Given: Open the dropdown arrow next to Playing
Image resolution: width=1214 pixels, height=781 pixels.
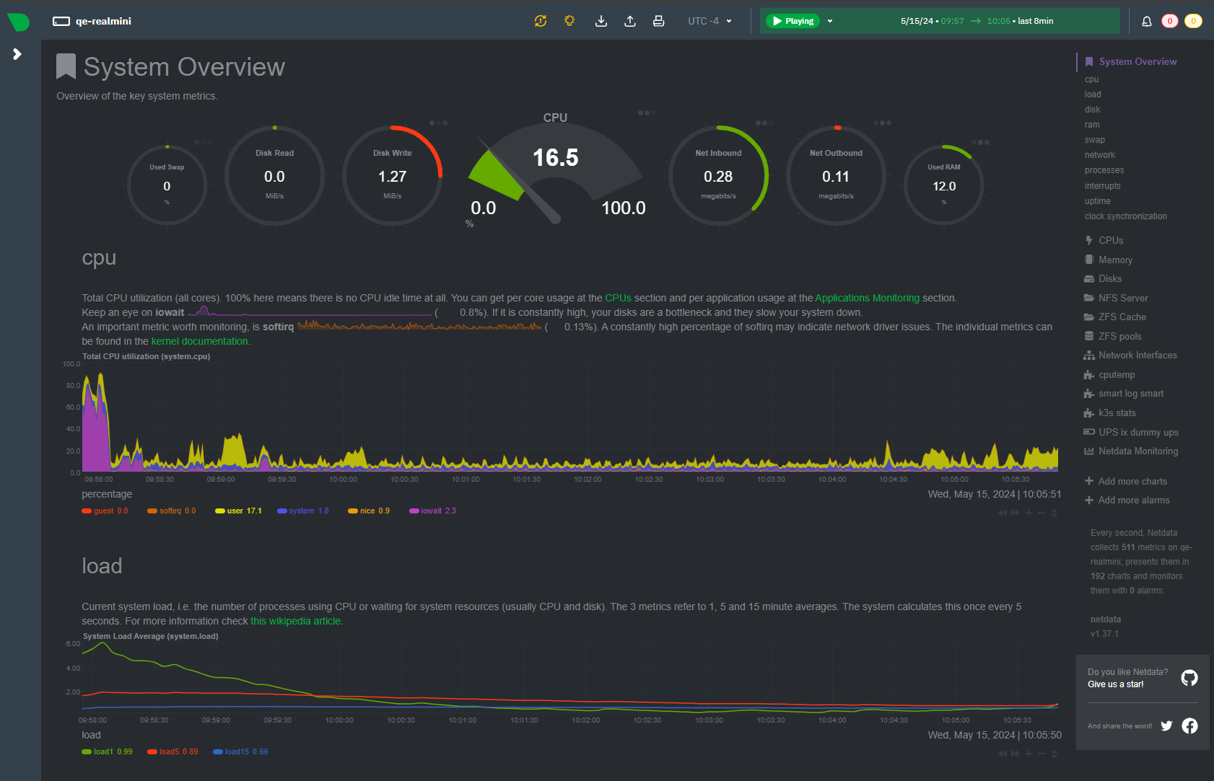Looking at the screenshot, I should coord(830,21).
